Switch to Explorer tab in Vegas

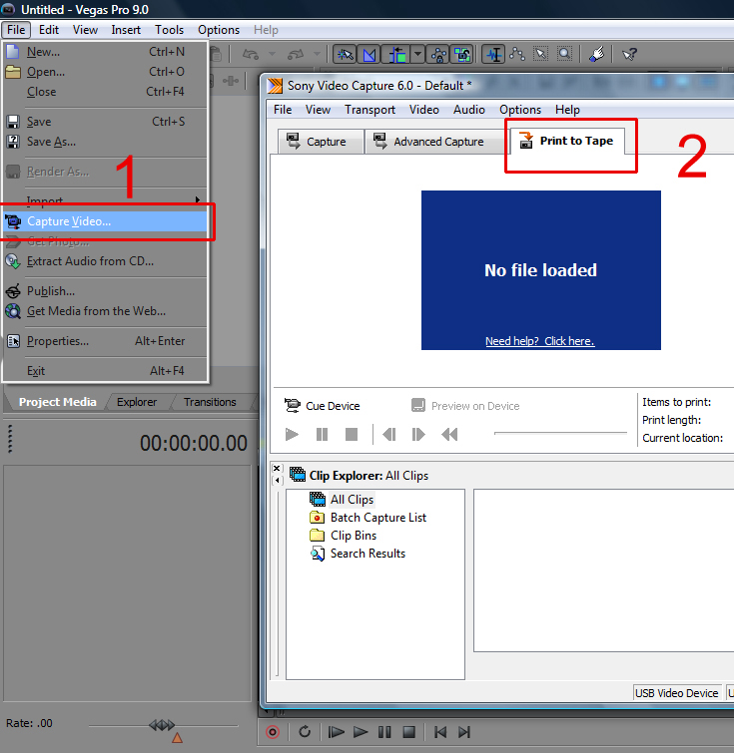[137, 402]
